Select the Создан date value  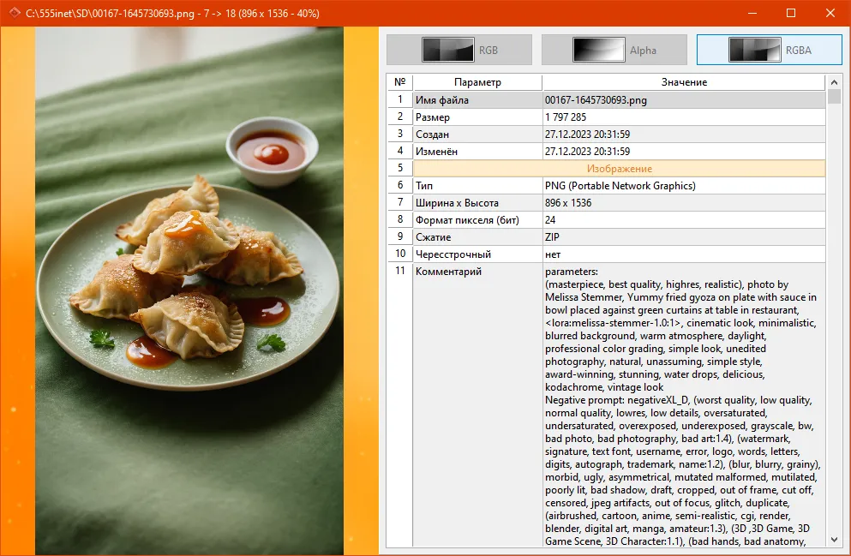(684, 134)
